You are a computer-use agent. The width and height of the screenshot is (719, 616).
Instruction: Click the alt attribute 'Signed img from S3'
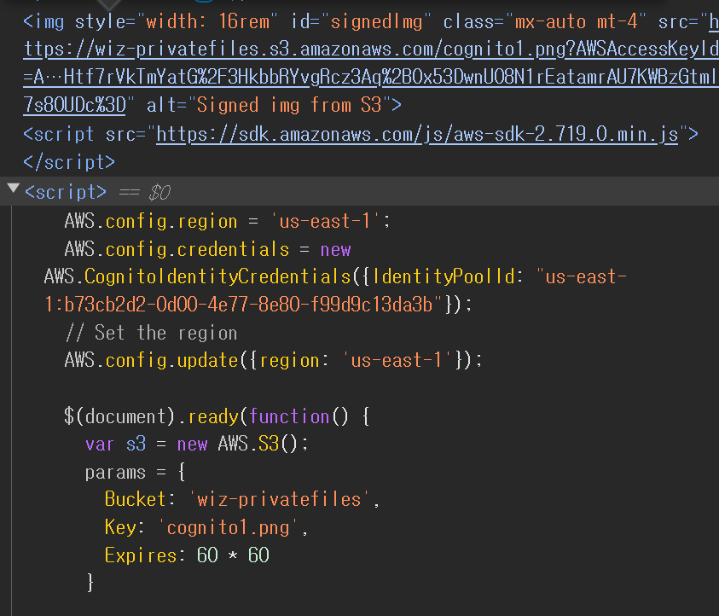[289, 106]
